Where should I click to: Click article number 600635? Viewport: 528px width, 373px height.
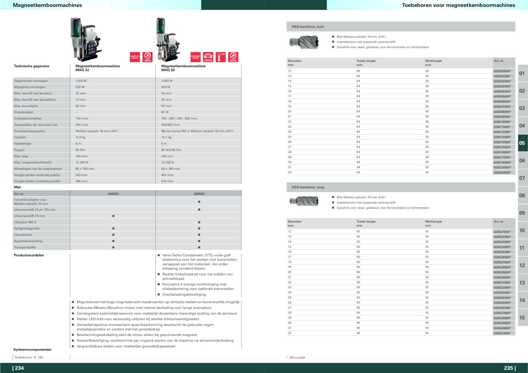pyautogui.click(x=113, y=194)
